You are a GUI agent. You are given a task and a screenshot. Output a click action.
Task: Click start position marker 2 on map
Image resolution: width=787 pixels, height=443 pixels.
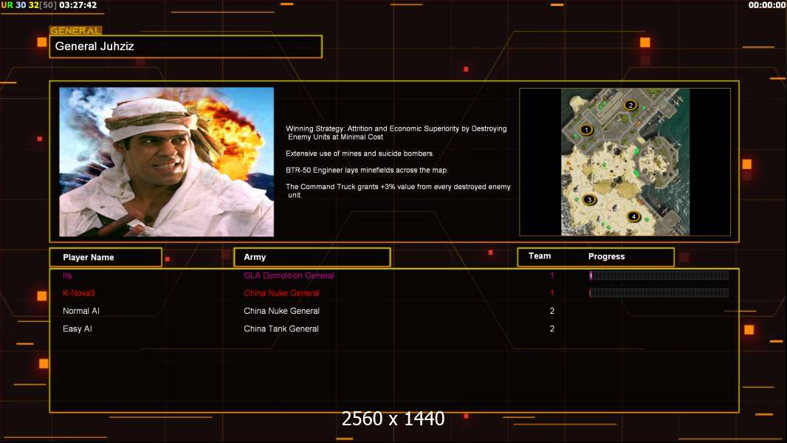630,105
